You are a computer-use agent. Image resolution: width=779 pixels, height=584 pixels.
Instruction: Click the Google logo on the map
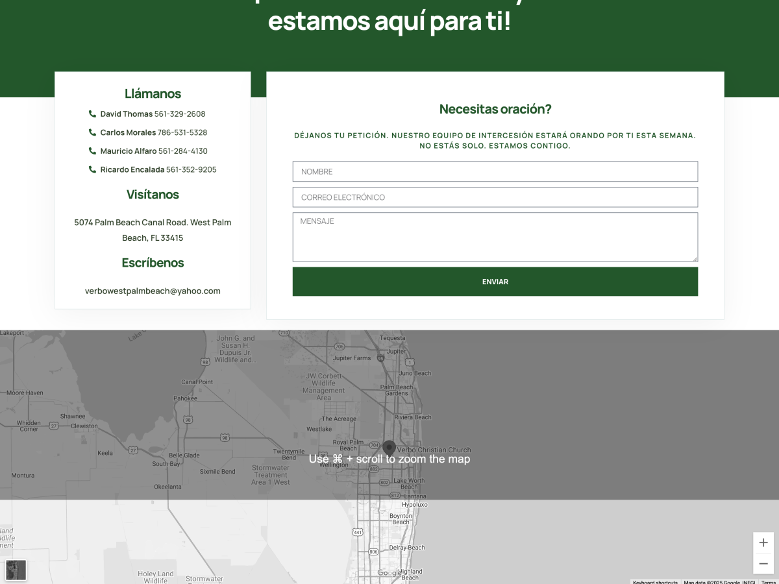click(389, 573)
